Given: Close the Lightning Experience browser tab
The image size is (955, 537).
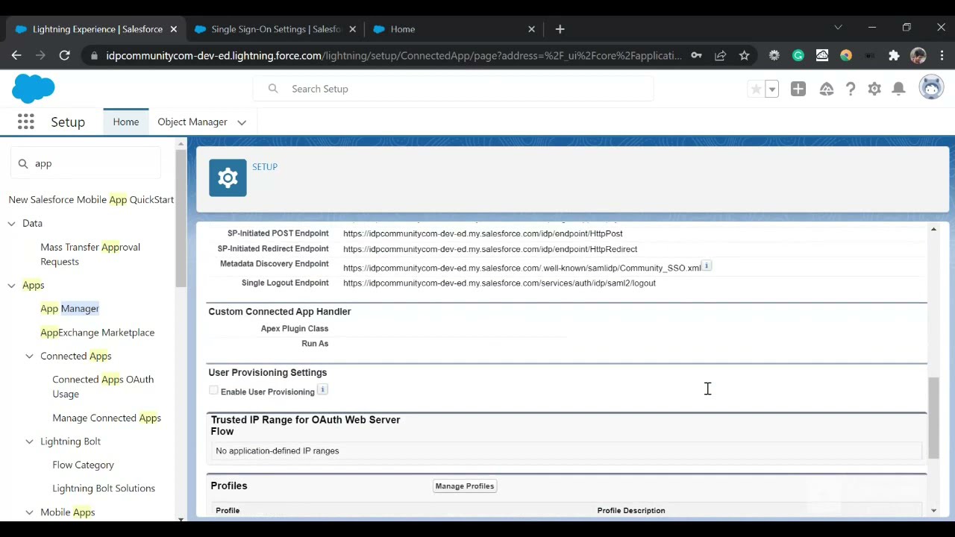Looking at the screenshot, I should (173, 29).
